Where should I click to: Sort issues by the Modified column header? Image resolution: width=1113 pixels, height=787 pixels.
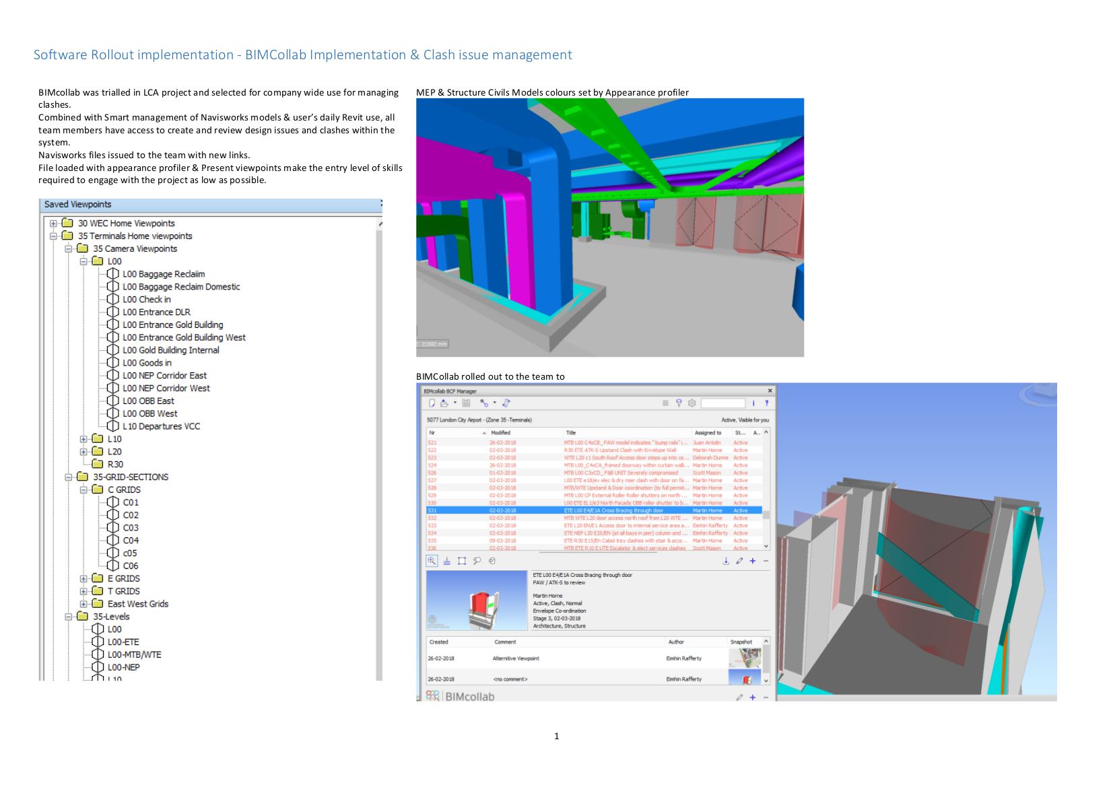point(500,433)
